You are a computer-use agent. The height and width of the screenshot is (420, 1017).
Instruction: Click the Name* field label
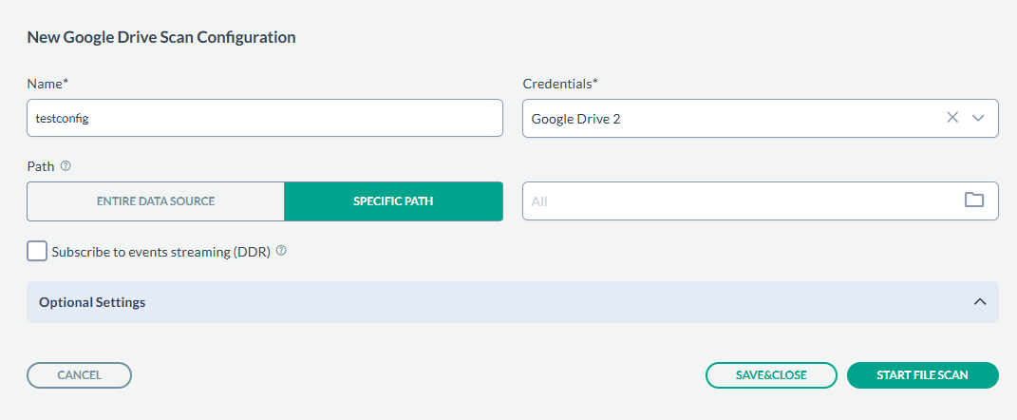coord(47,84)
